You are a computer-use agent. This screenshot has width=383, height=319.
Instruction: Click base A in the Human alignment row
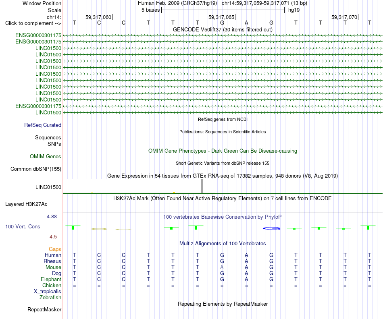point(246,255)
